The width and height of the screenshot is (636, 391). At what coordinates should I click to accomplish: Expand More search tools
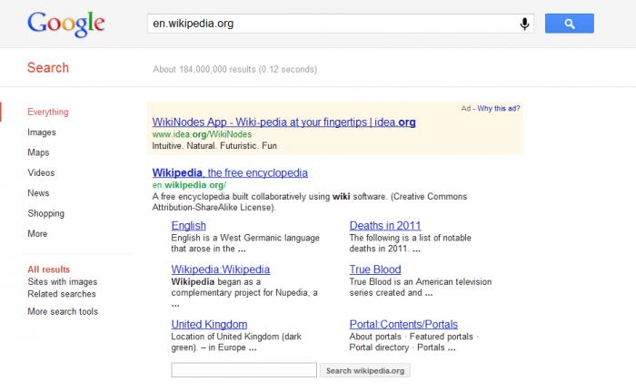tap(63, 311)
